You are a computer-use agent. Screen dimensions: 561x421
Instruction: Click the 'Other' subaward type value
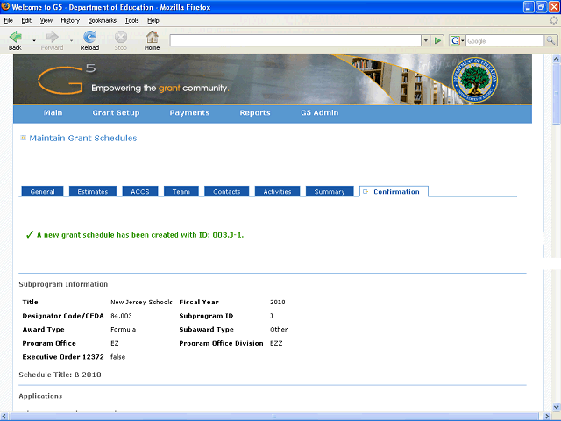coord(279,330)
